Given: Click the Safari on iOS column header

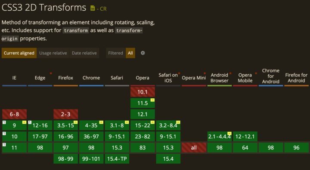Looking at the screenshot, I should [x=168, y=78].
